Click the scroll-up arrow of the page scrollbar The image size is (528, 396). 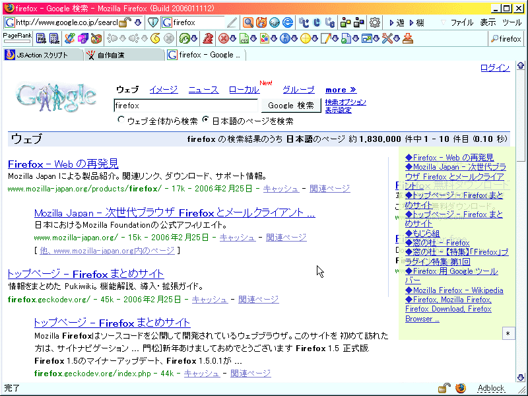[x=521, y=65]
